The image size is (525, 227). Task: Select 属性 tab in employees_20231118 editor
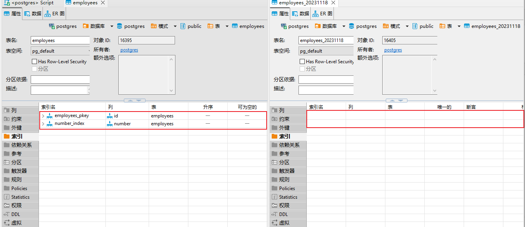pos(280,13)
